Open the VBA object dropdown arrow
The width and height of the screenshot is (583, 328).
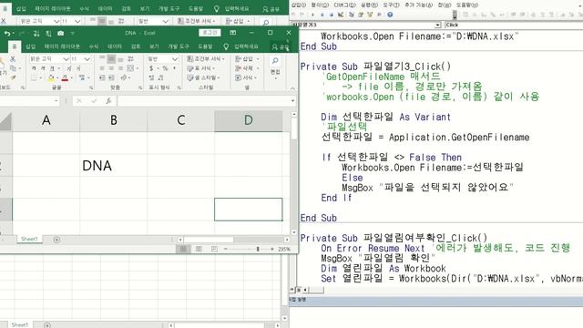[x=437, y=25]
